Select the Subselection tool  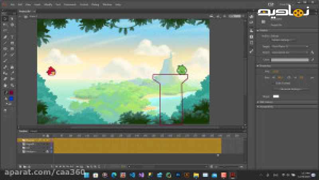(12, 19)
